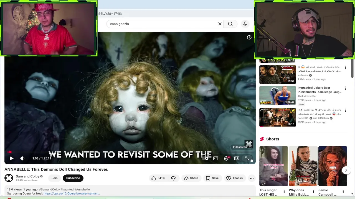Click the video info card icon
Screen dimensions: 355x199
249,37
